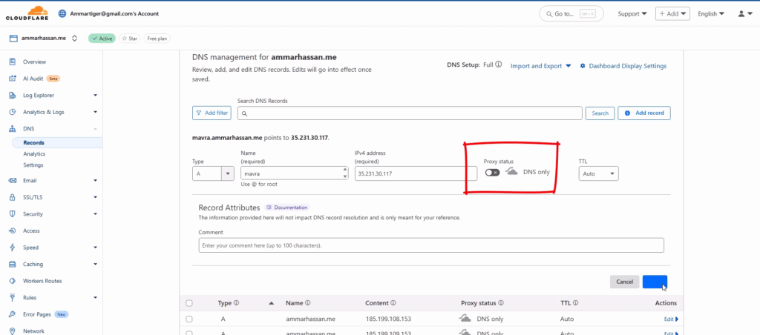Open DNS Analytics in the sidebar

pos(34,153)
